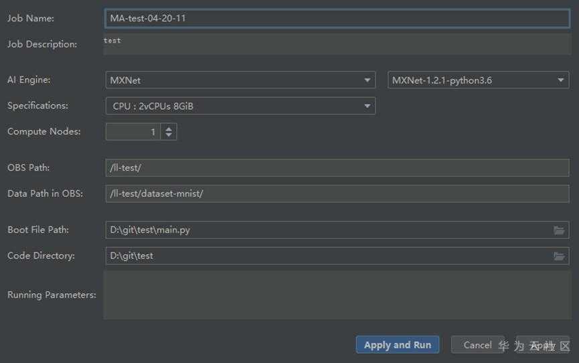This screenshot has width=579, height=363.
Task: Click the Apply button beside Cancel
Action: point(543,345)
